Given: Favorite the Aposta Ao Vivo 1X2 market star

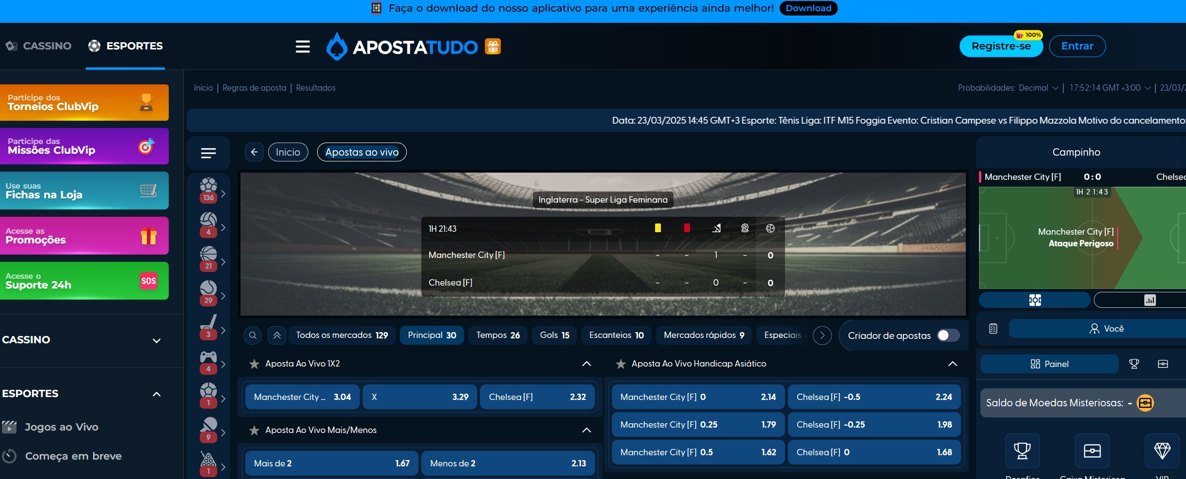Looking at the screenshot, I should (x=254, y=364).
